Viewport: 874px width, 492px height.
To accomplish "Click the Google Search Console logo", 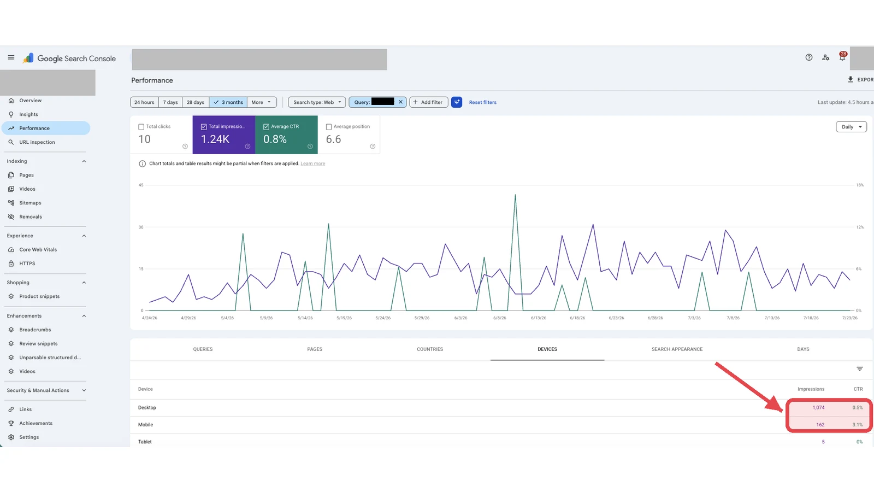I will [69, 58].
